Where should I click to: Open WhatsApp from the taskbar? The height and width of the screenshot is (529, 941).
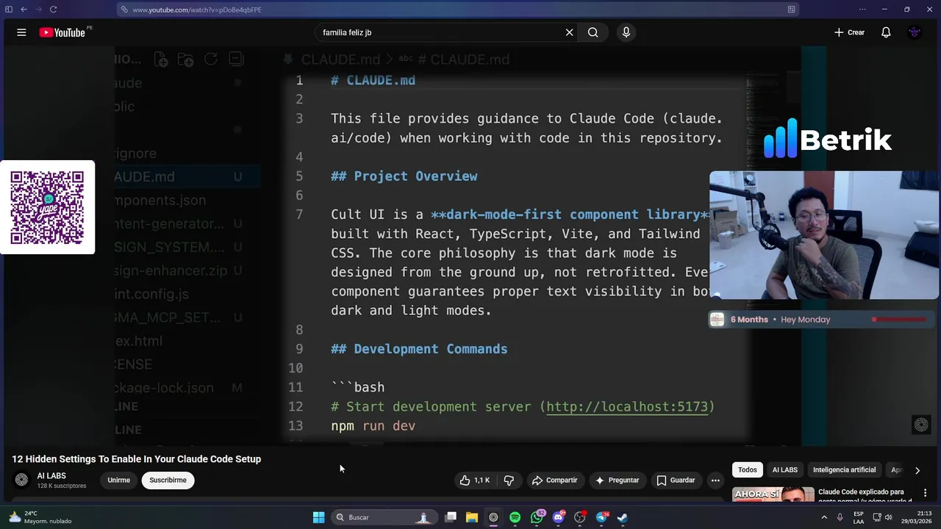coord(537,517)
